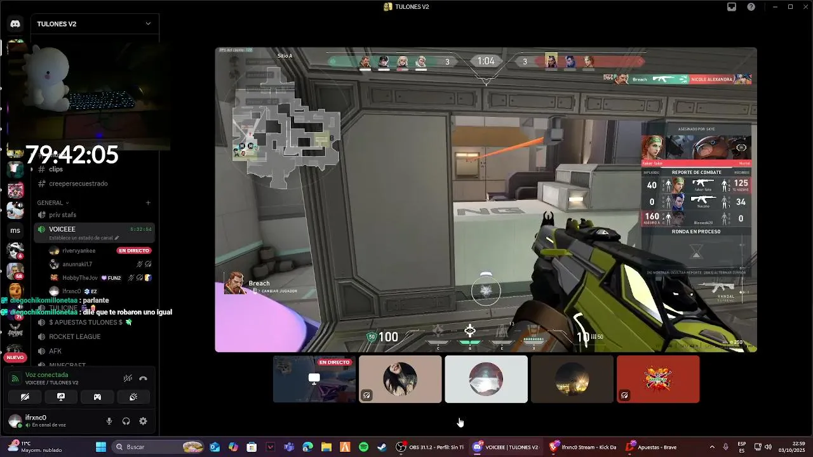
Task: Click Voz conectada status text
Action: (46, 374)
